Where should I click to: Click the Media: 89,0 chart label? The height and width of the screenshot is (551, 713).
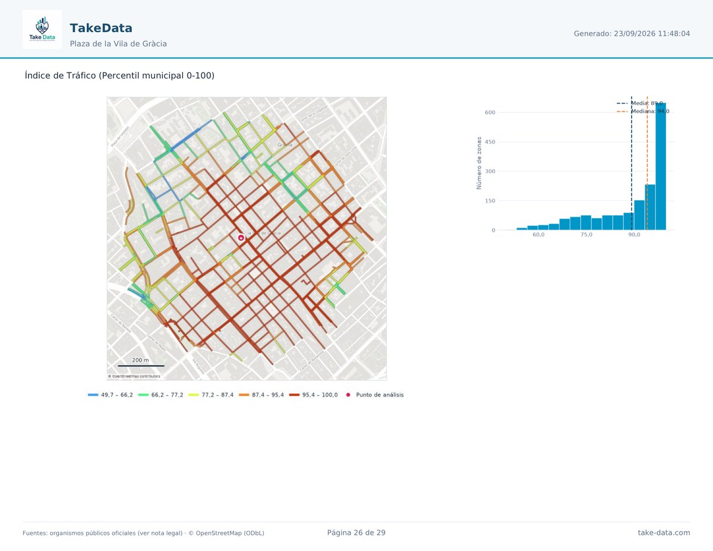point(647,103)
